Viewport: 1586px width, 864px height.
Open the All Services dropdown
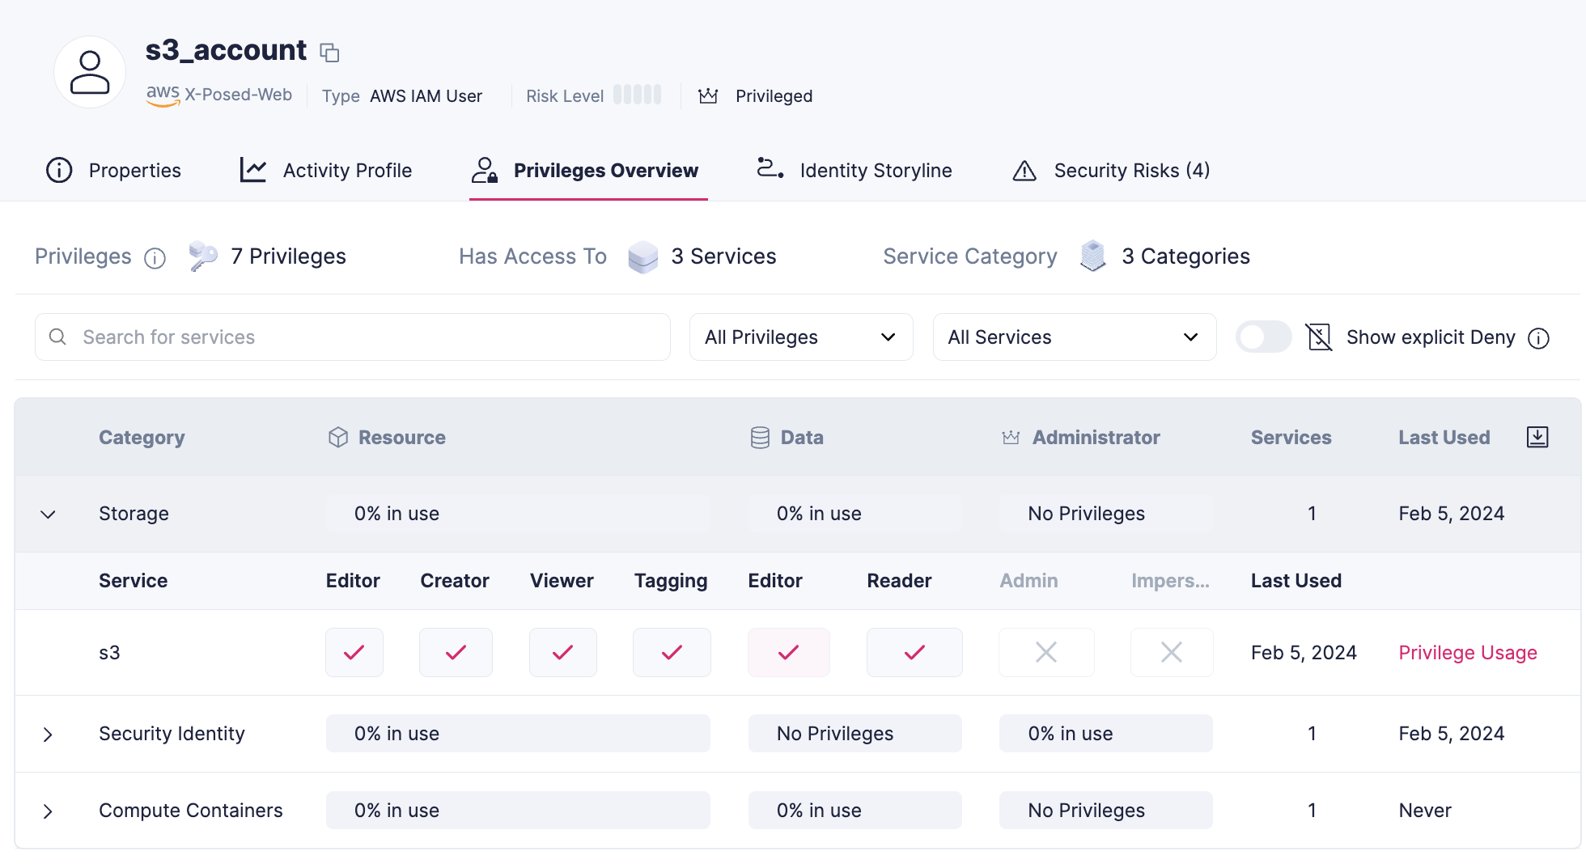(1074, 337)
